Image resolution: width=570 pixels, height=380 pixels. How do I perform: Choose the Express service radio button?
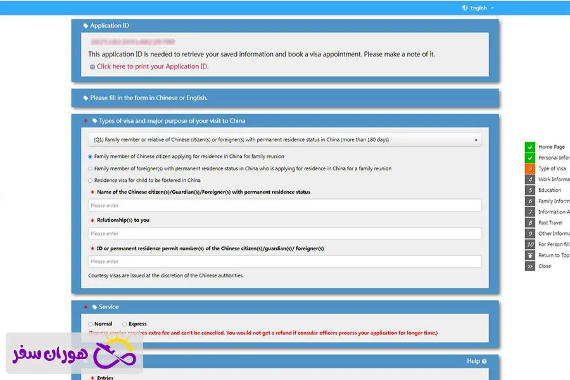click(x=125, y=324)
